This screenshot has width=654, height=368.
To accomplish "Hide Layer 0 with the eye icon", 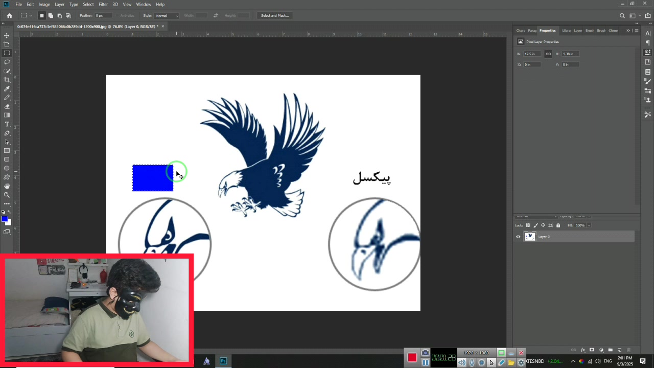I will [518, 237].
